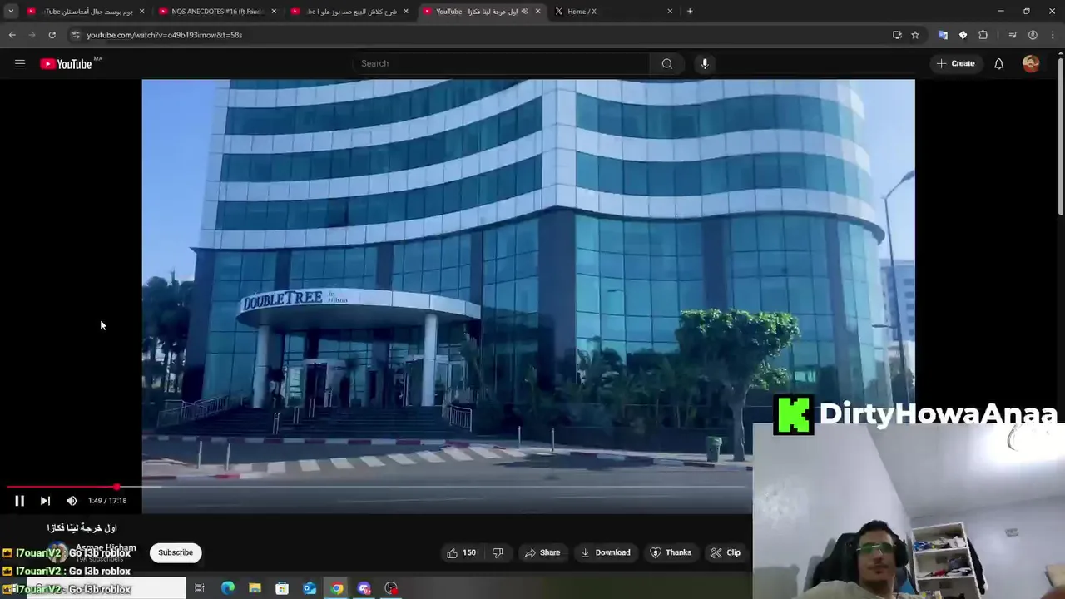Go back in browser history
Viewport: 1065px width, 599px height.
click(x=12, y=35)
